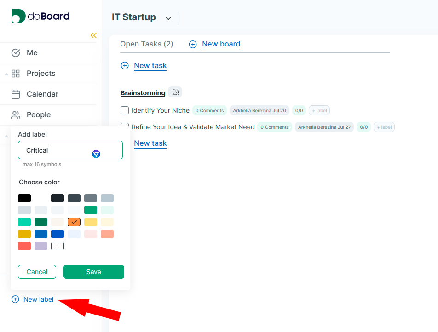Image resolution: width=438 pixels, height=332 pixels.
Task: Go to People in the sidebar
Action: 38,115
